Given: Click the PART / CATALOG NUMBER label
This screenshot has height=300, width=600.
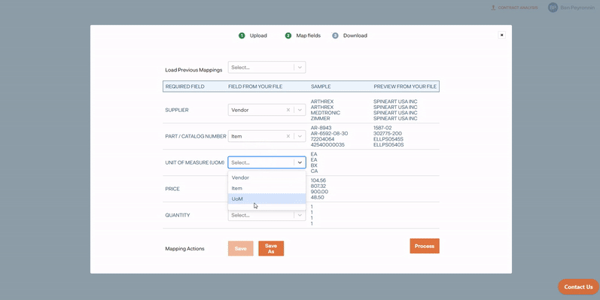Looking at the screenshot, I should click(x=196, y=136).
